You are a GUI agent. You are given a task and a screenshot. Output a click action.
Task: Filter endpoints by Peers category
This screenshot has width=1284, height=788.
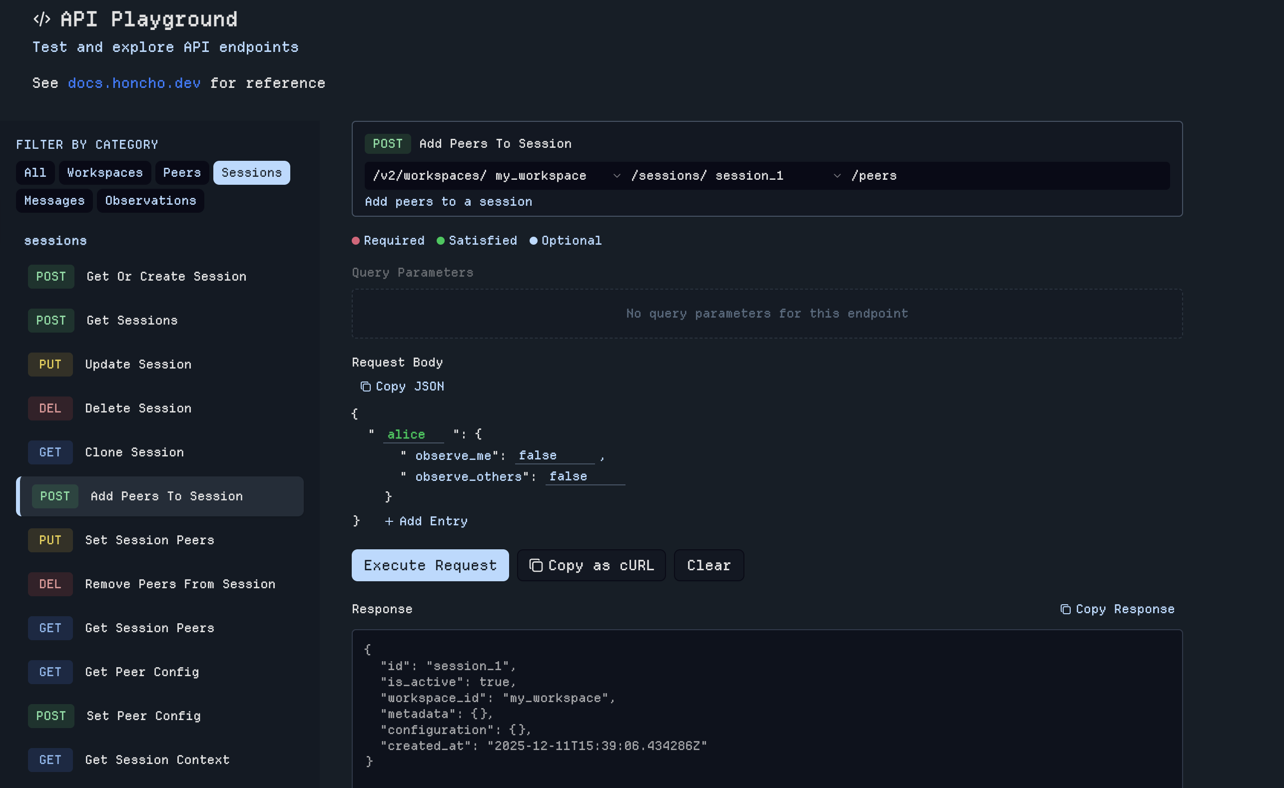[x=181, y=172]
